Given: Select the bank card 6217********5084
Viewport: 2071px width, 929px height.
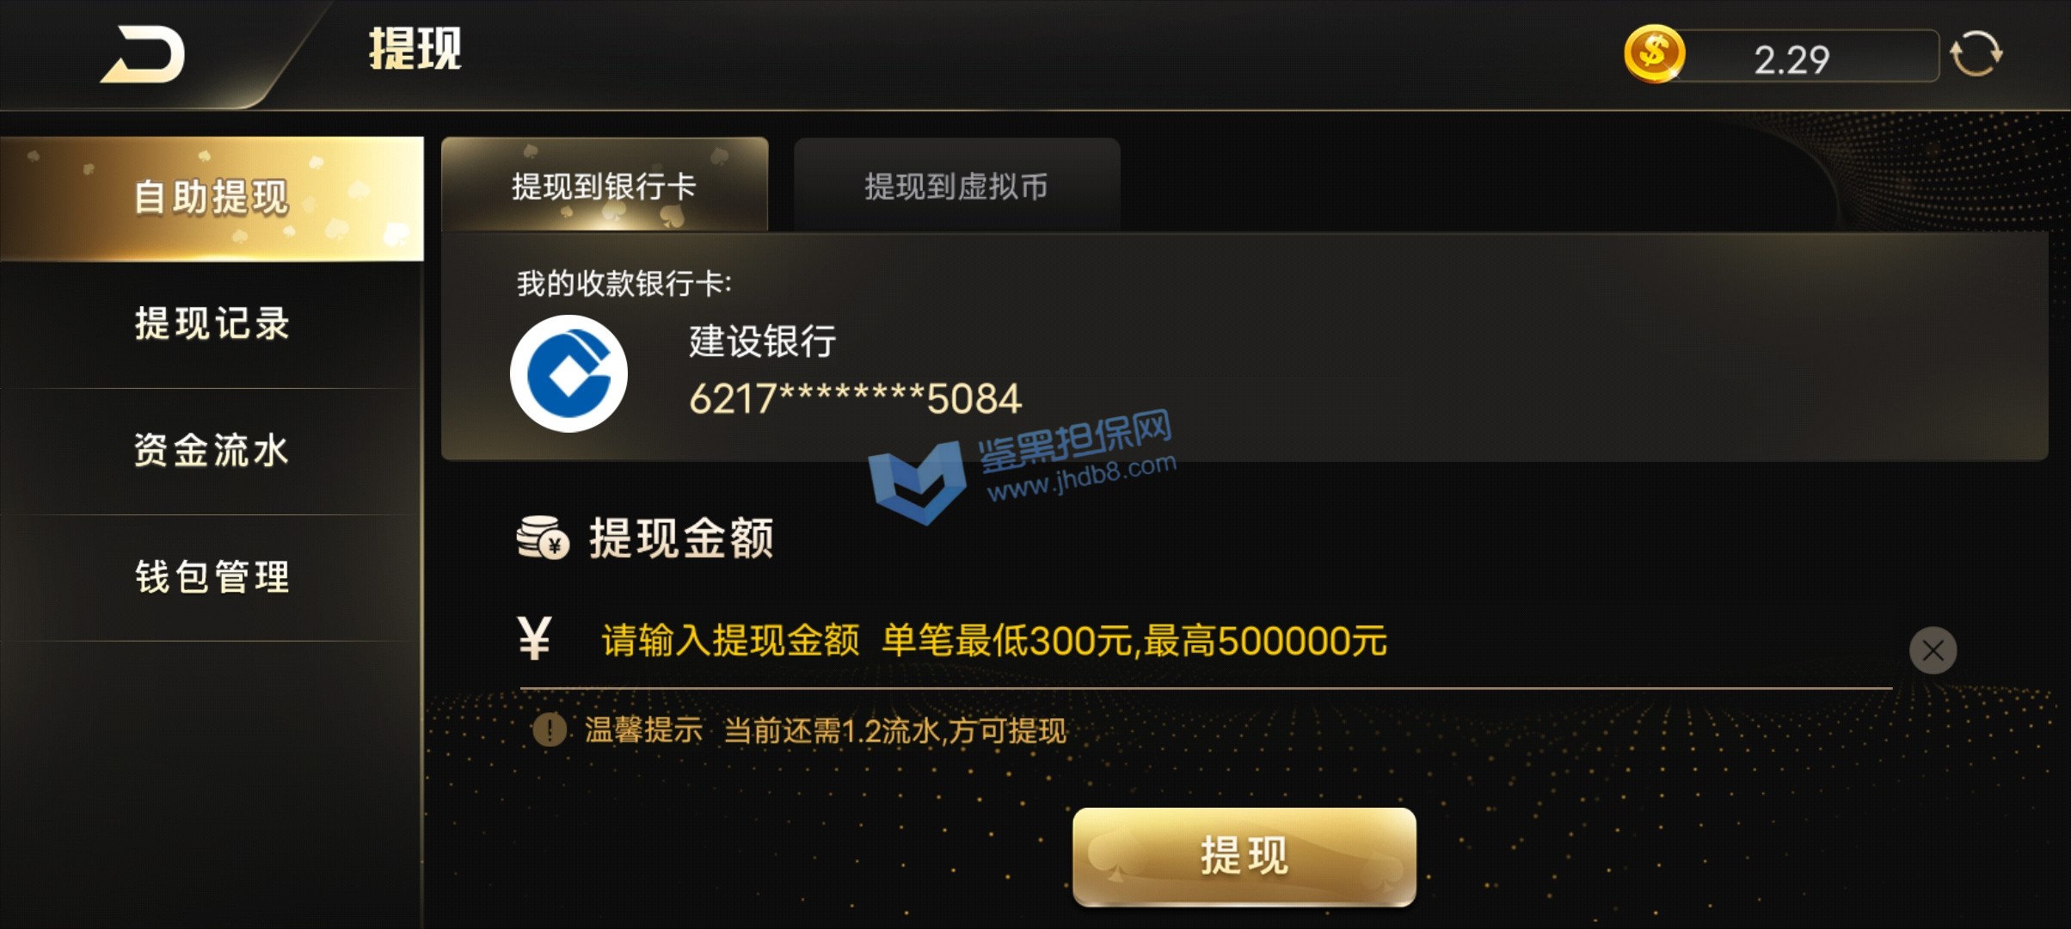Looking at the screenshot, I should pos(1244,348).
